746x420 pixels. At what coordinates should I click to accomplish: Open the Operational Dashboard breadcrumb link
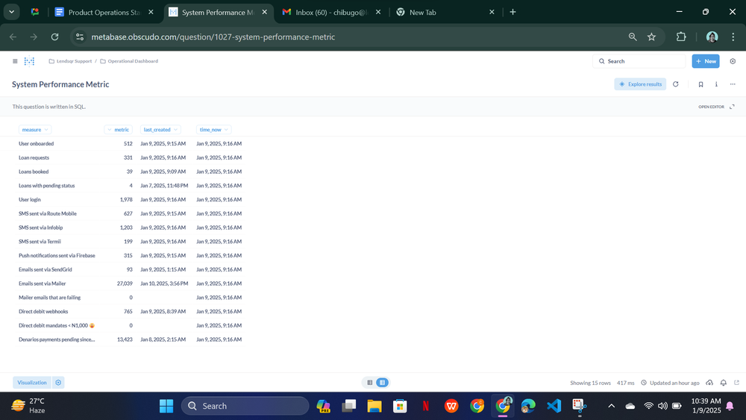click(x=132, y=61)
